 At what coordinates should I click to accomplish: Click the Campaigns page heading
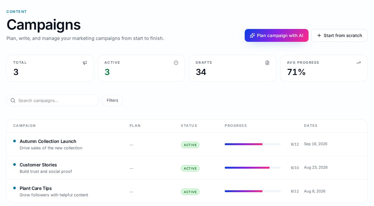click(x=44, y=24)
